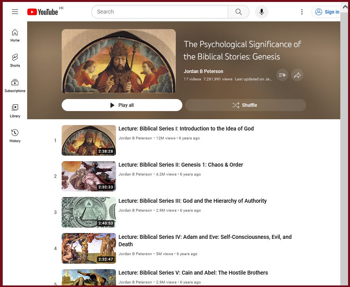This screenshot has width=350, height=287.
Task: Open Library in the sidebar
Action: (15, 111)
